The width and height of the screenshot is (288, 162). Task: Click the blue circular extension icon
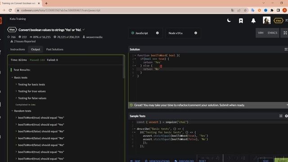(x=265, y=10)
